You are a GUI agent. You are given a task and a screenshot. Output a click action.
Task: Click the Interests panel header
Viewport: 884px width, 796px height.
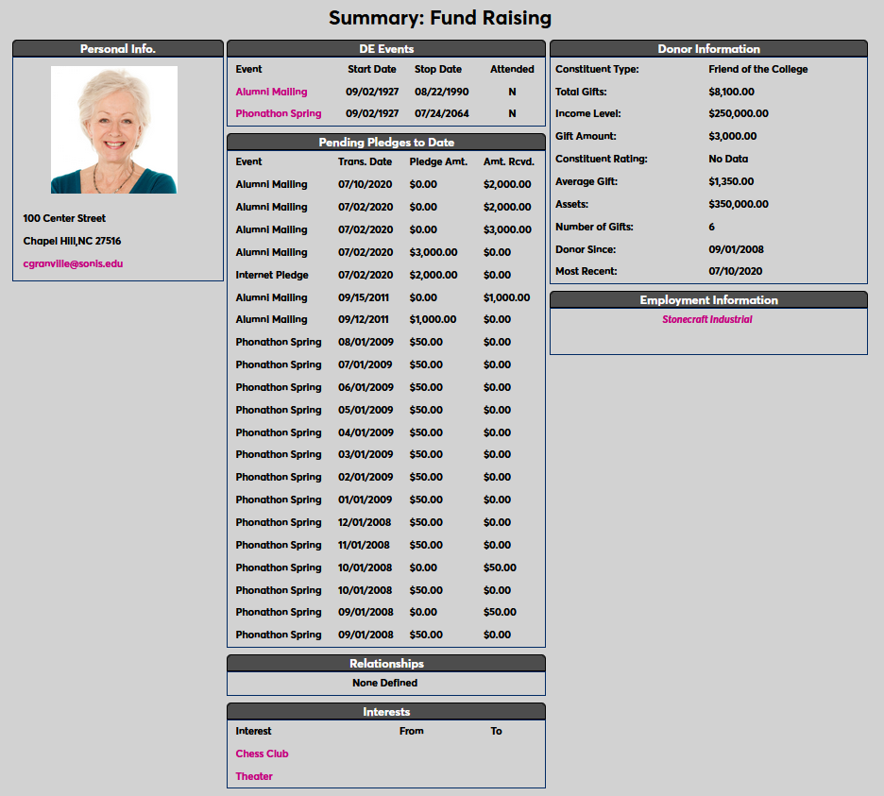(x=385, y=711)
